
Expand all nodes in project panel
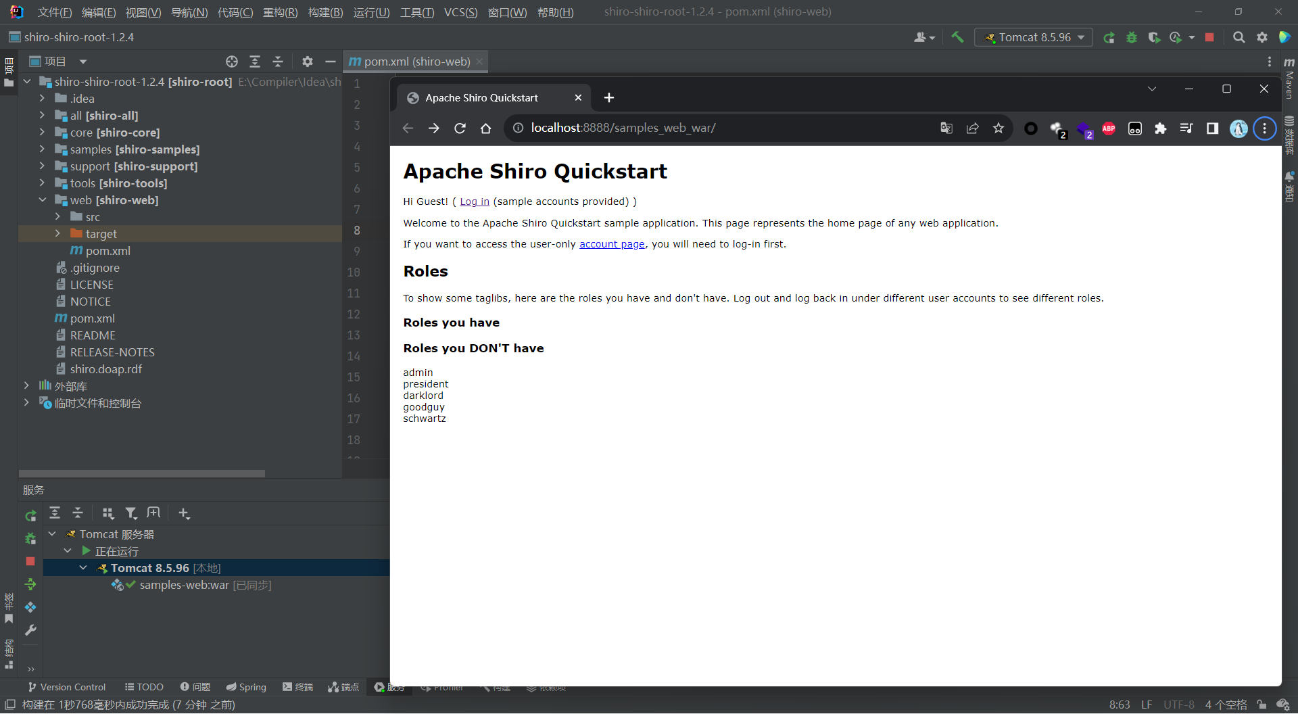point(255,62)
